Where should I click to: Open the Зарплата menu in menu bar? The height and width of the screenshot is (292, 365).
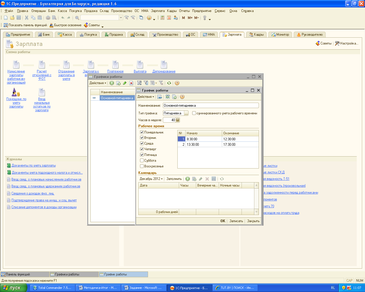pyautogui.click(x=158, y=11)
